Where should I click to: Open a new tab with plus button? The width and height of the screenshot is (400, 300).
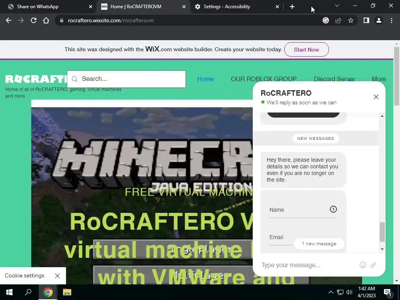coord(292,7)
